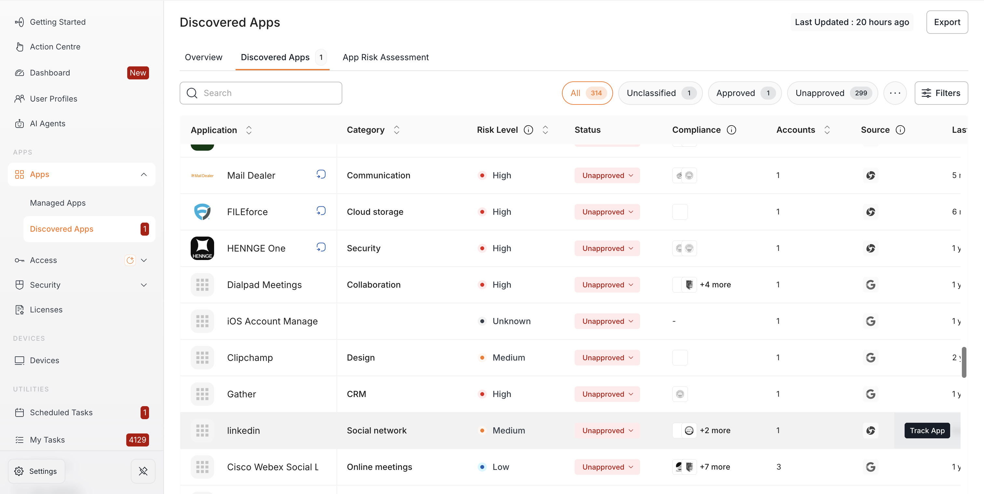Filter by All apps chip
The image size is (984, 494).
pyautogui.click(x=587, y=93)
